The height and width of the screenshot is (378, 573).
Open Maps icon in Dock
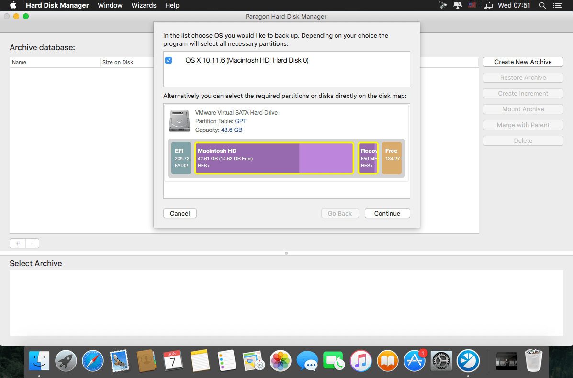click(254, 361)
